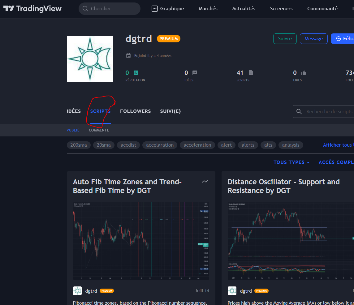Viewport: 354px width, 305px height.
Task: Toggle the alerts filter tag
Action: pos(248,145)
